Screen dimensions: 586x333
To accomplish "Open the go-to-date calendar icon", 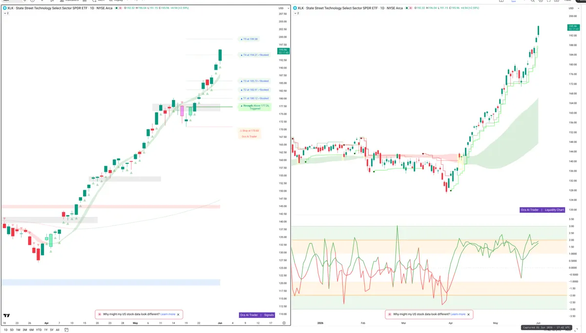I will 66,330.
